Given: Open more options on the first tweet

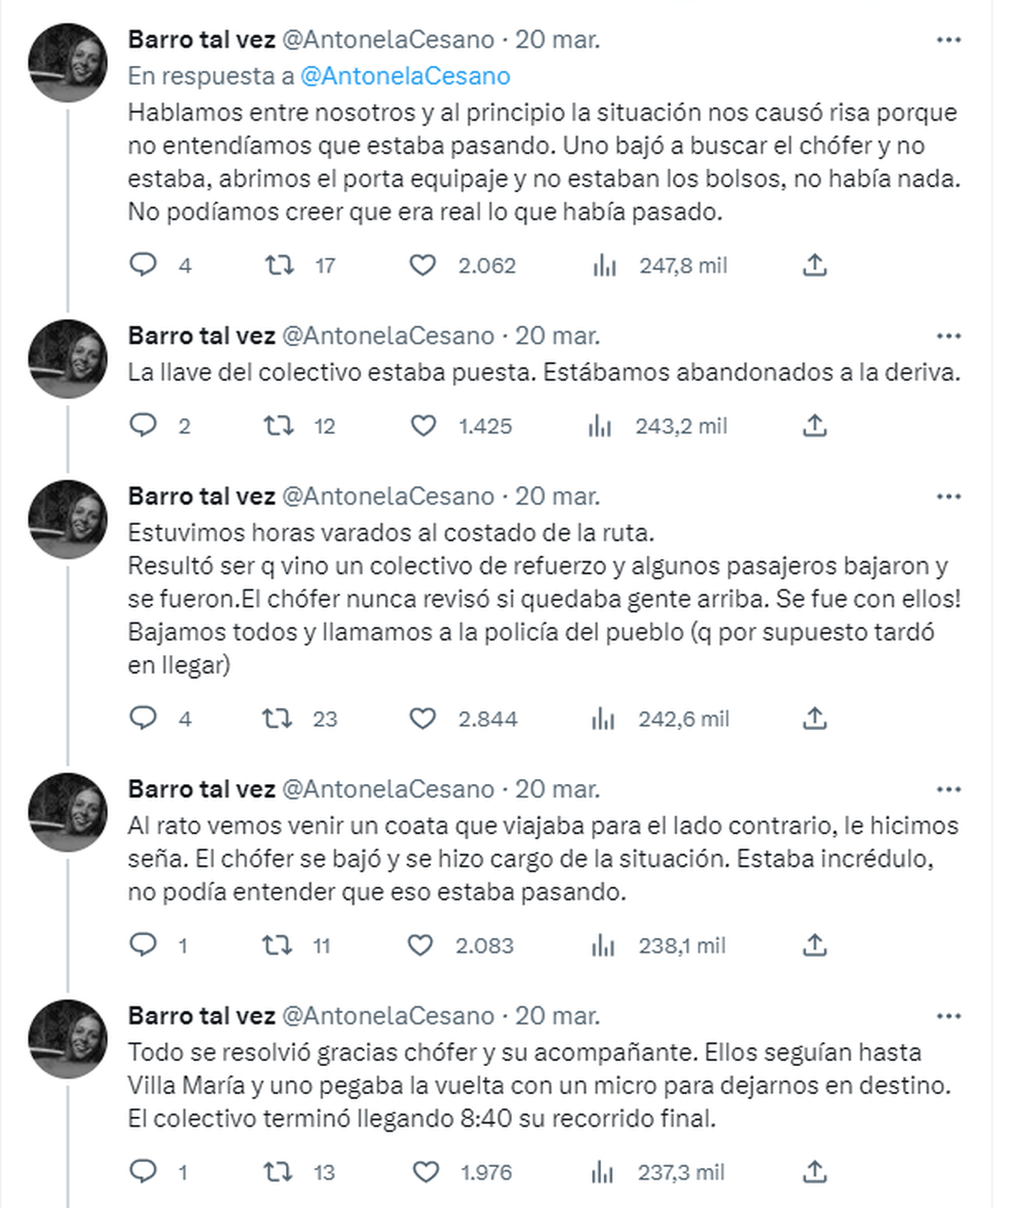Looking at the screenshot, I should tap(948, 40).
